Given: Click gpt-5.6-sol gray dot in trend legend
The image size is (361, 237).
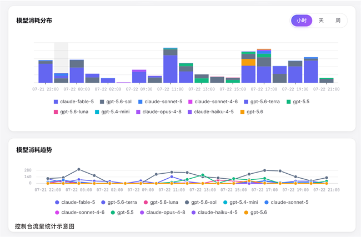Looking at the screenshot, I should click(187, 203).
